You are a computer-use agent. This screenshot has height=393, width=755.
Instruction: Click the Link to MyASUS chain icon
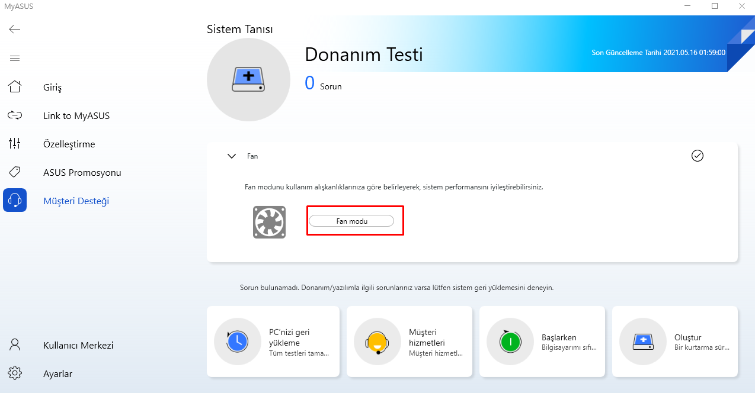coord(15,115)
